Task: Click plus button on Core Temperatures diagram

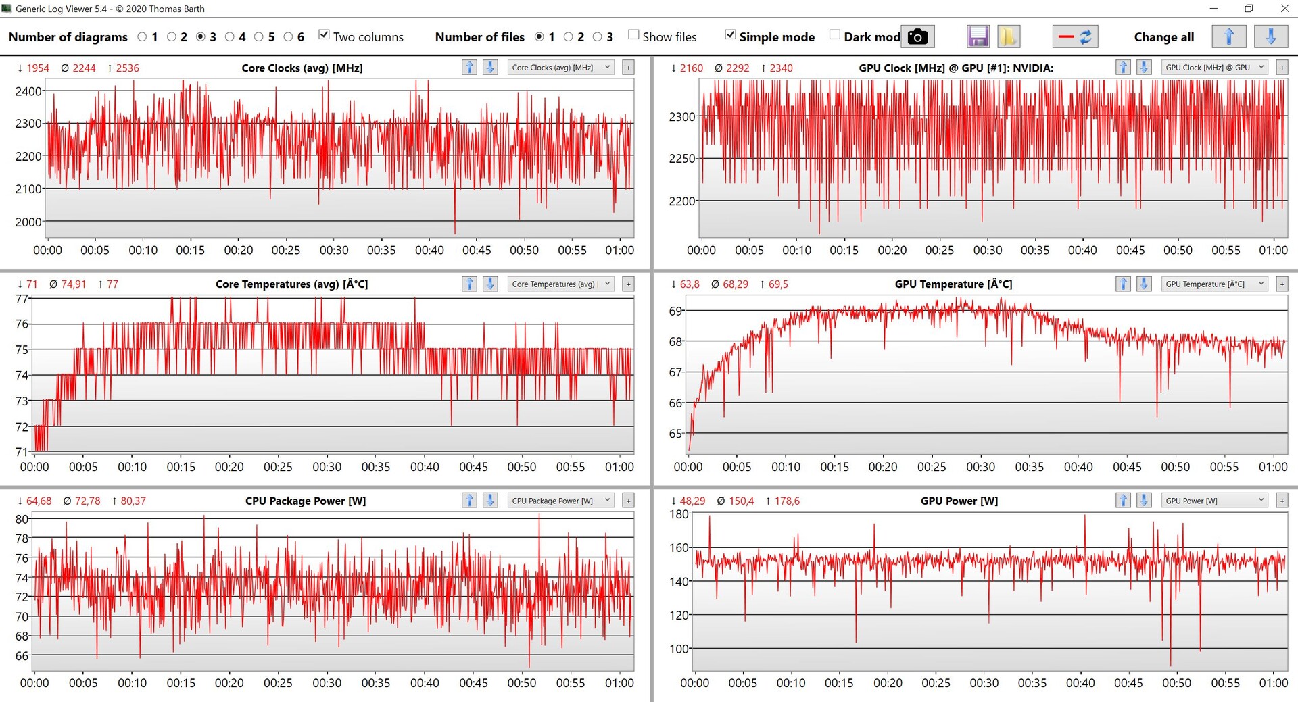Action: click(x=628, y=284)
